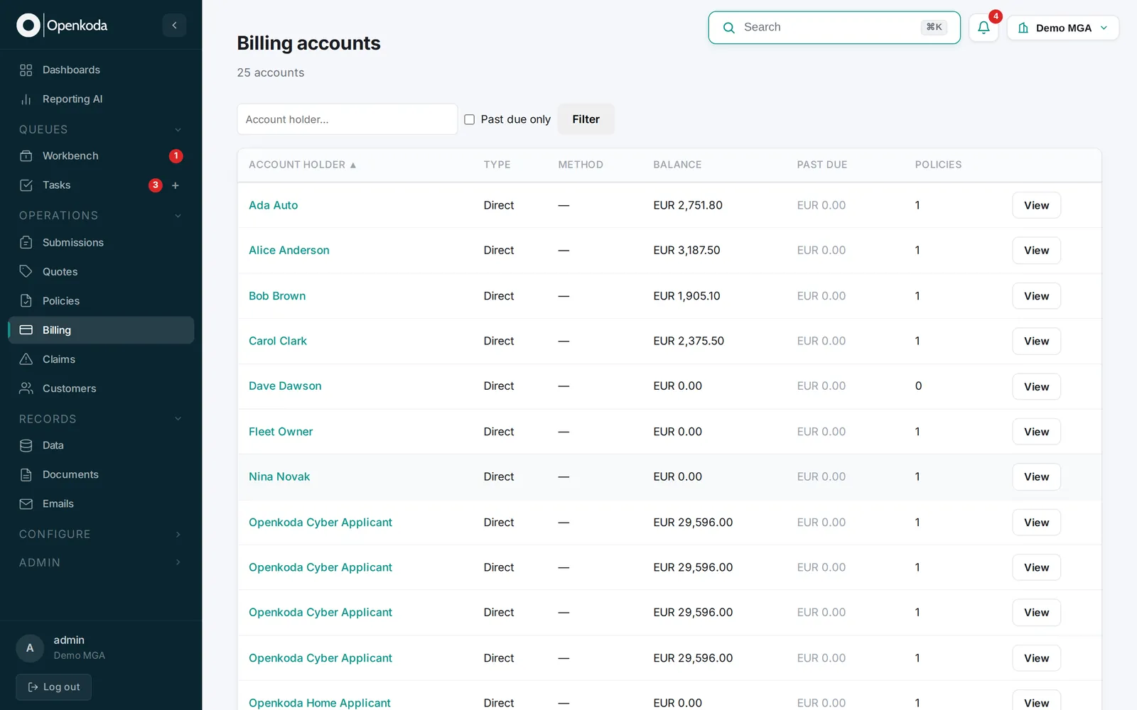Click the PAST DUE column header
Image resolution: width=1137 pixels, height=710 pixels.
point(822,165)
